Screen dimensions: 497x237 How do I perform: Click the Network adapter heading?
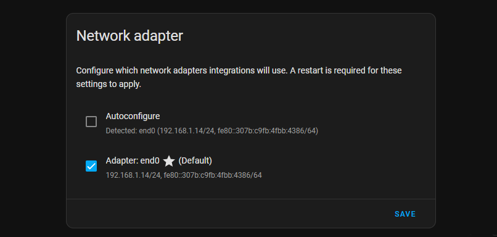[x=129, y=36]
